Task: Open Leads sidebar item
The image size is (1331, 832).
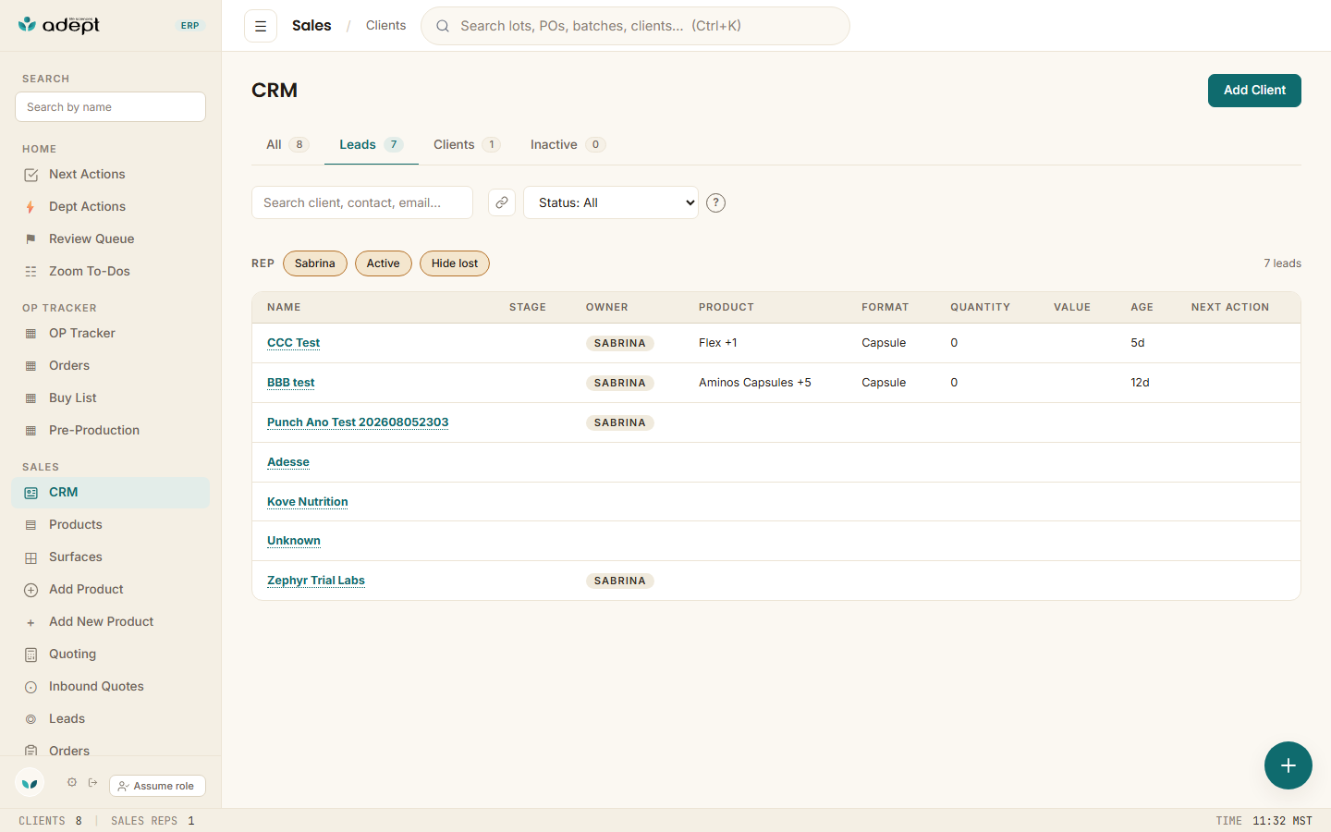Action: [111, 718]
